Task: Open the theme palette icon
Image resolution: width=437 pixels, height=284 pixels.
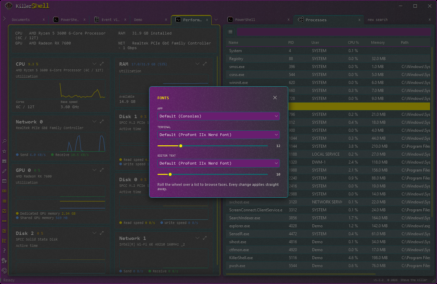Action: tap(4, 270)
